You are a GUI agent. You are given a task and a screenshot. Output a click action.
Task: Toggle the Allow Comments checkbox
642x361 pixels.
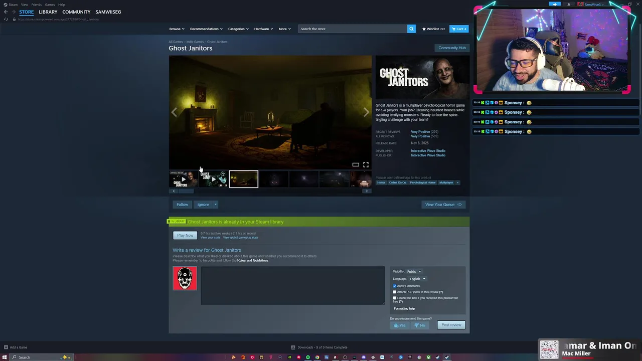(x=395, y=286)
